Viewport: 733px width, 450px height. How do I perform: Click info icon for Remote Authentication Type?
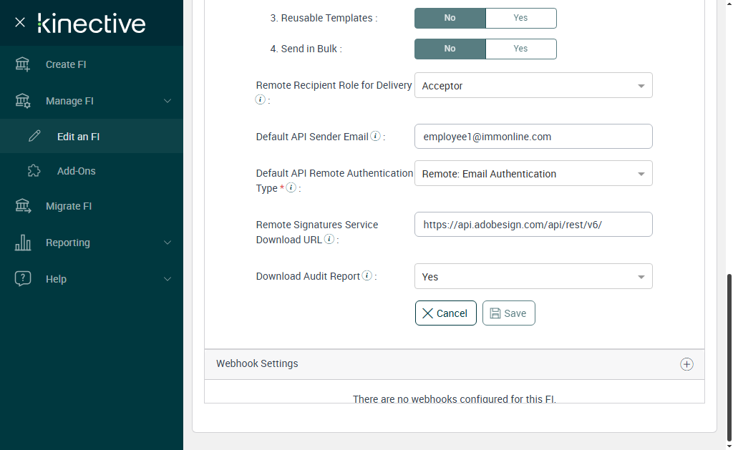pos(291,187)
